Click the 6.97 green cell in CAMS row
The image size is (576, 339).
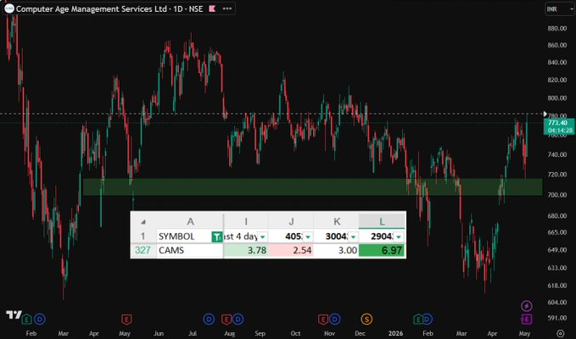coord(382,250)
